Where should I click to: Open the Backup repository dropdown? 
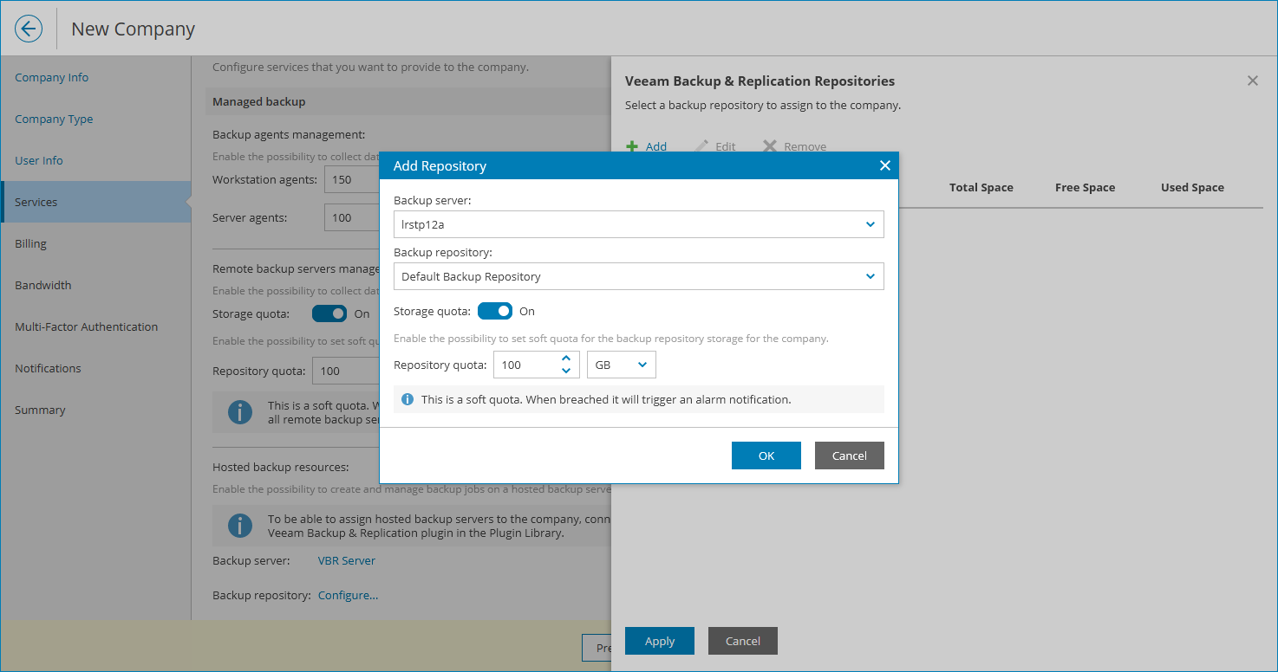(639, 276)
